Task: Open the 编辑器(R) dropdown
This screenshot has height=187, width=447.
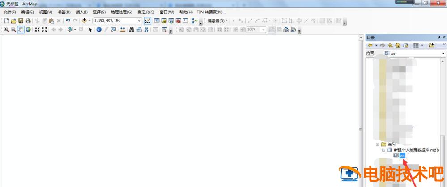Action: pos(217,21)
